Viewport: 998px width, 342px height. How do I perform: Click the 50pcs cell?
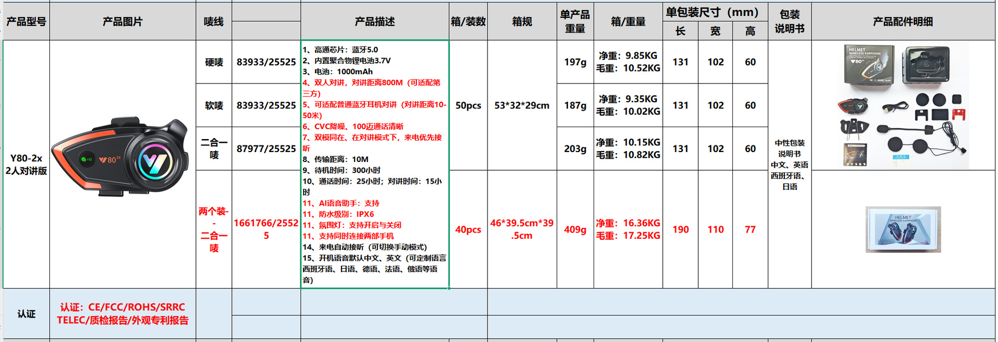[x=468, y=105]
